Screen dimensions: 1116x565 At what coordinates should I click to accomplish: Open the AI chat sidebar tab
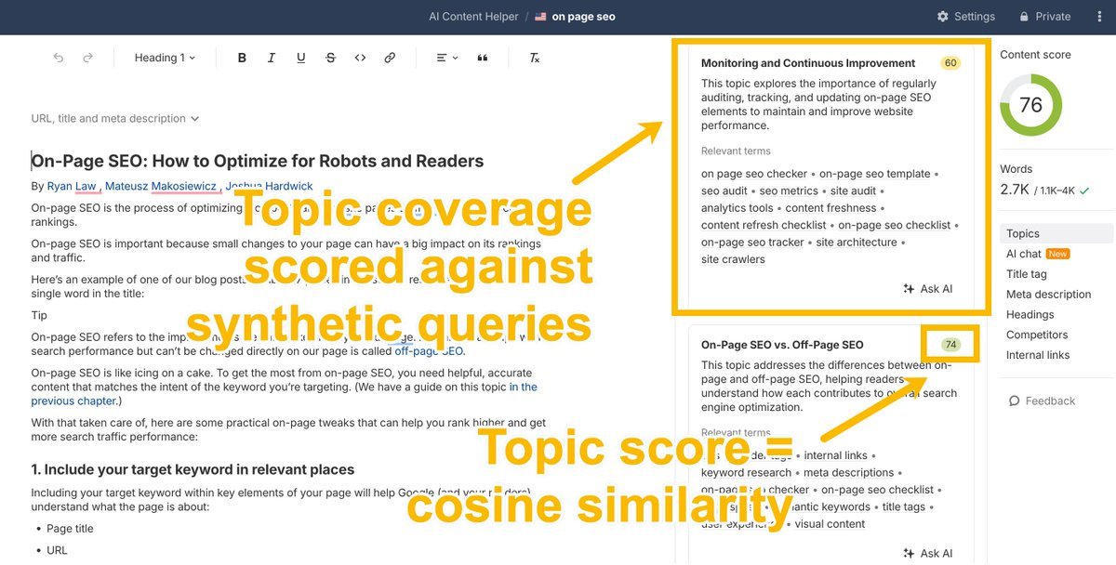1024,254
